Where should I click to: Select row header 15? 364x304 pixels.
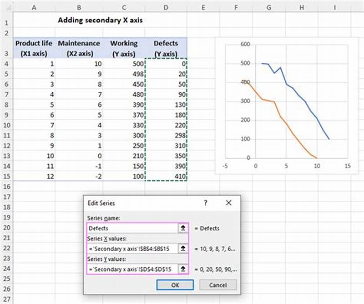(6, 177)
